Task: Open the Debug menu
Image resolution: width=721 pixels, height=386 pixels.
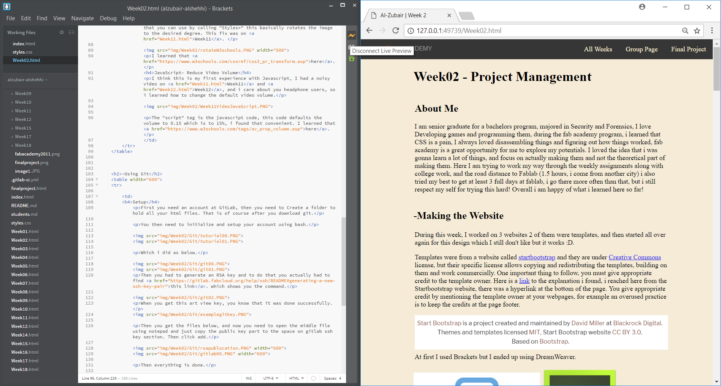Action: click(108, 18)
